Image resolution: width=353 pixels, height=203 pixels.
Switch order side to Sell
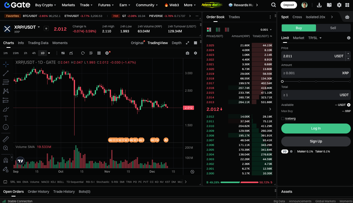333,28
